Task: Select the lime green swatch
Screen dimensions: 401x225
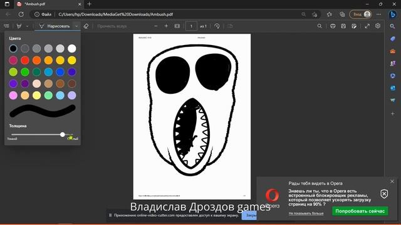Action: pyautogui.click(x=13, y=72)
